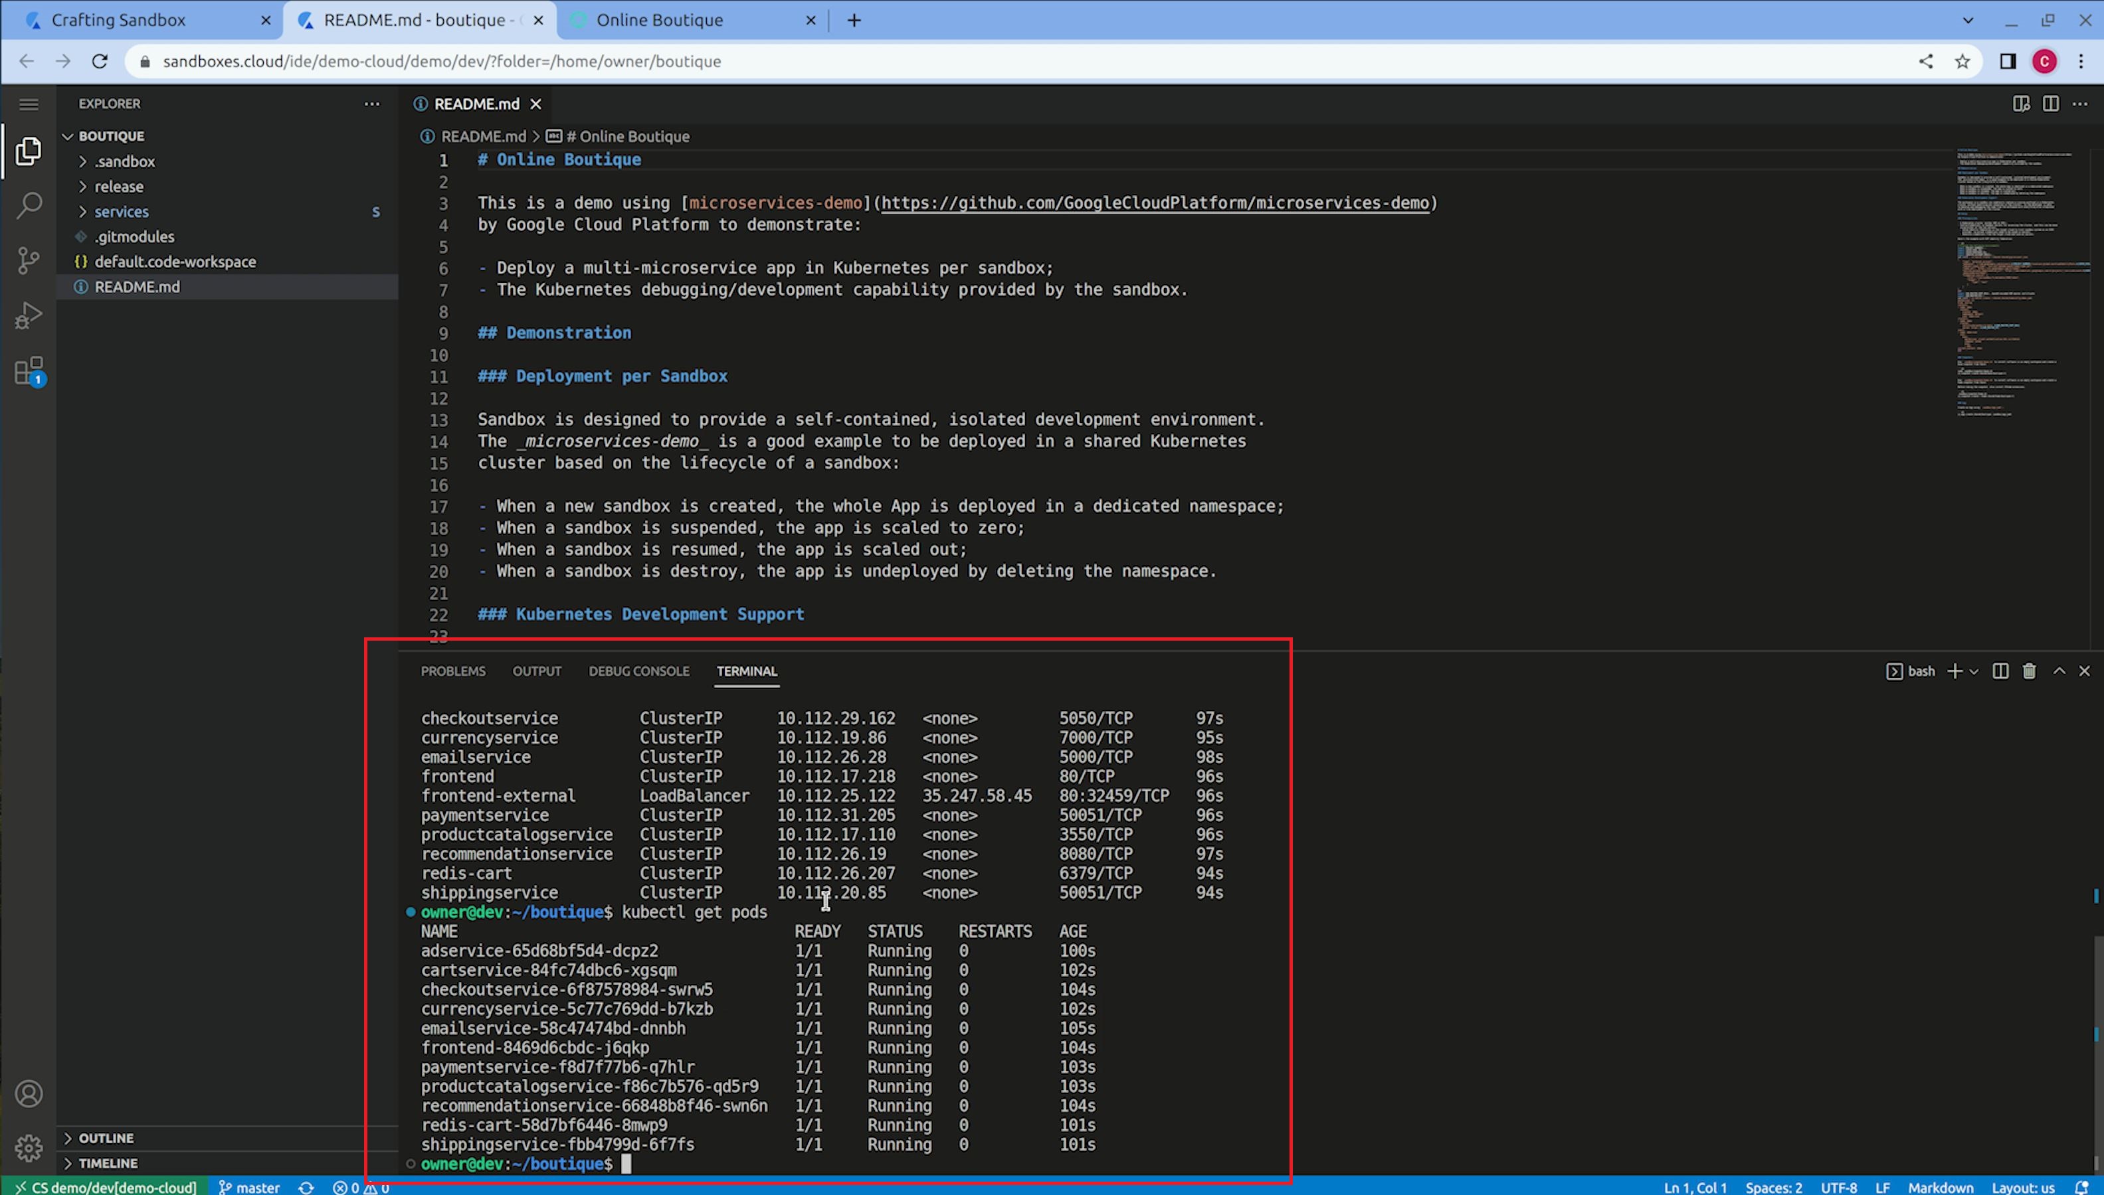Open markdown preview to the side
This screenshot has height=1195, width=2104.
point(2021,104)
